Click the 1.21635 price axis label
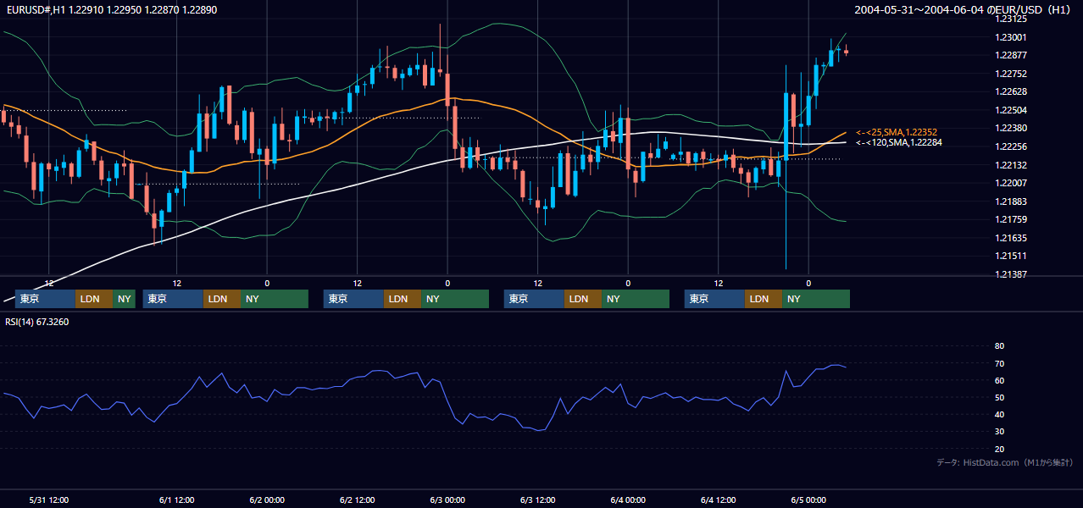The image size is (1083, 508). point(1011,238)
